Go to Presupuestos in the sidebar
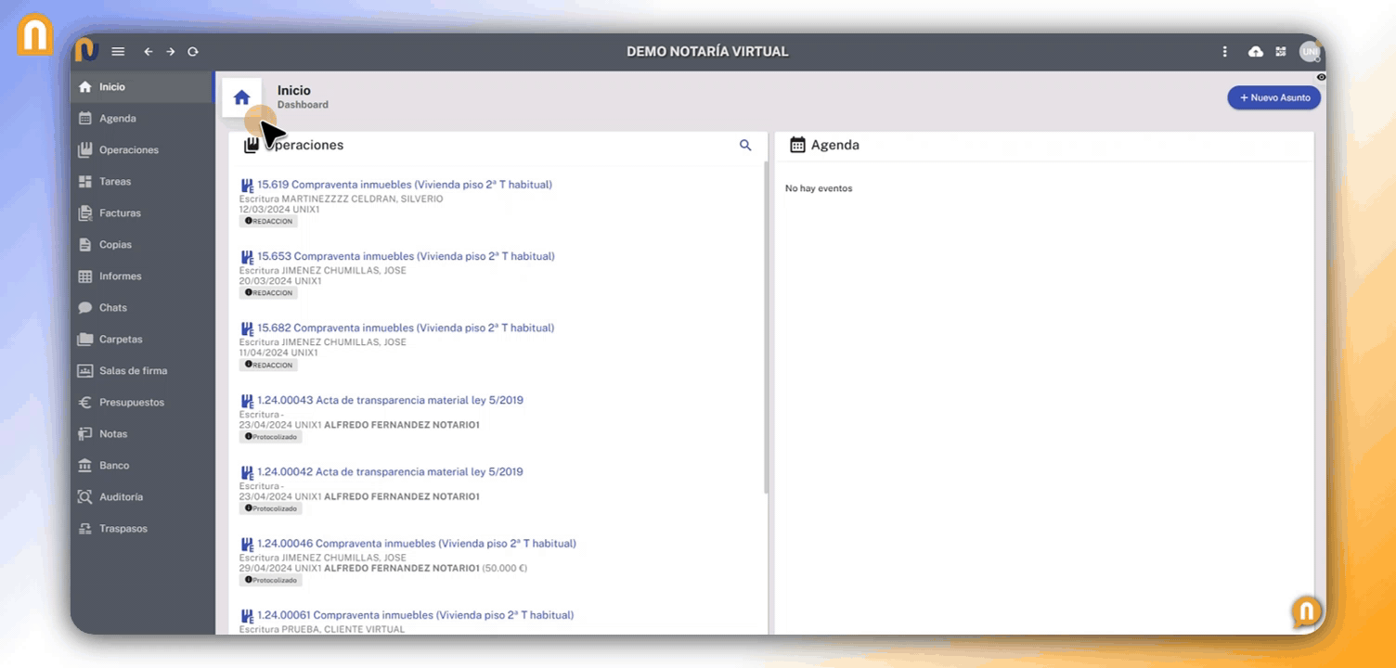This screenshot has height=668, width=1396. [131, 403]
